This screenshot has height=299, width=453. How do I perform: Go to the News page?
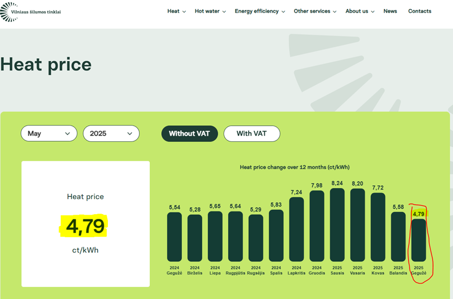pos(390,12)
